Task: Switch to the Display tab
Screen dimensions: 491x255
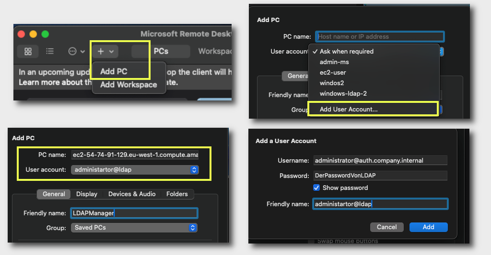Action: coord(87,194)
